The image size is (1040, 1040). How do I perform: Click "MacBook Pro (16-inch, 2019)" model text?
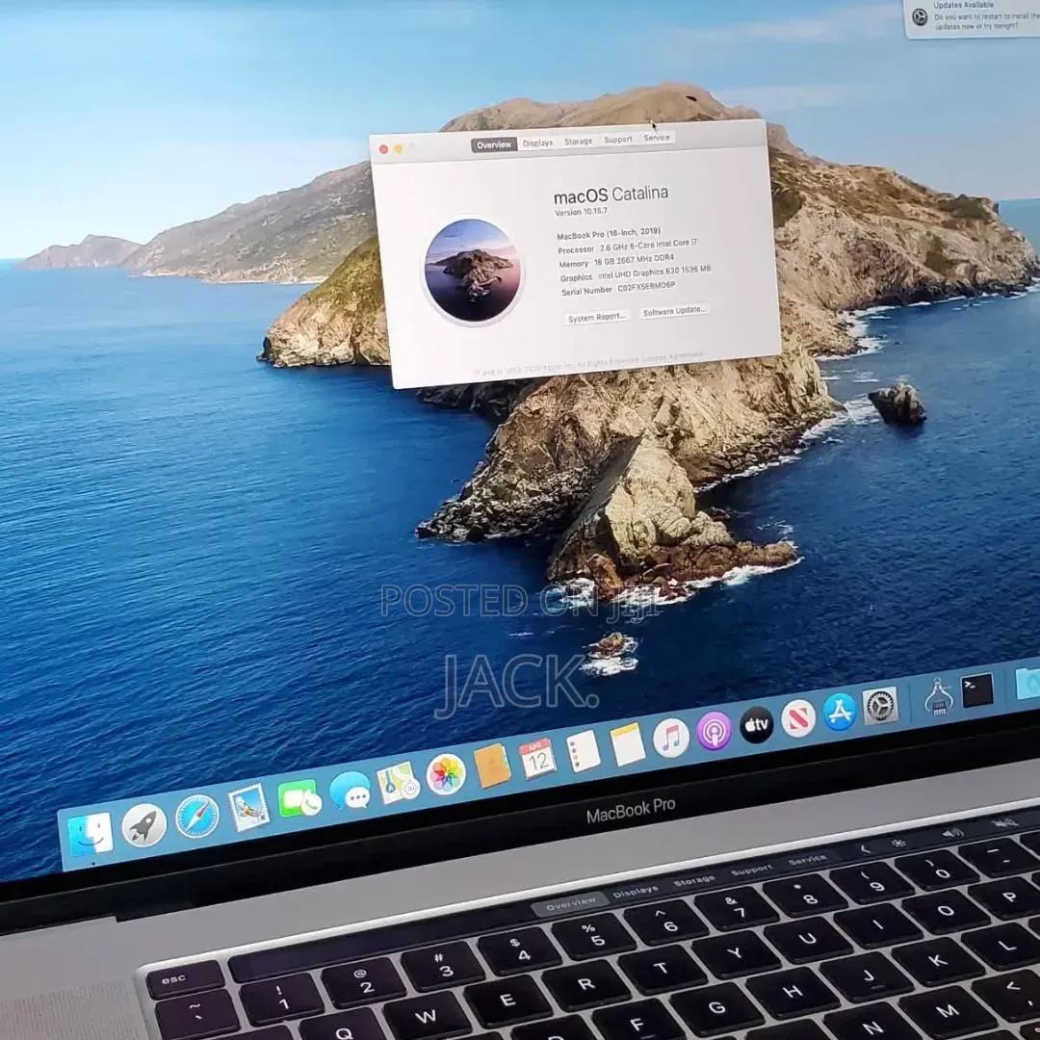click(609, 233)
